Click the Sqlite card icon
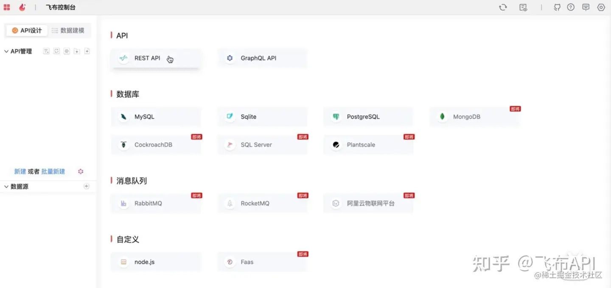The width and height of the screenshot is (611, 288). pos(230,117)
